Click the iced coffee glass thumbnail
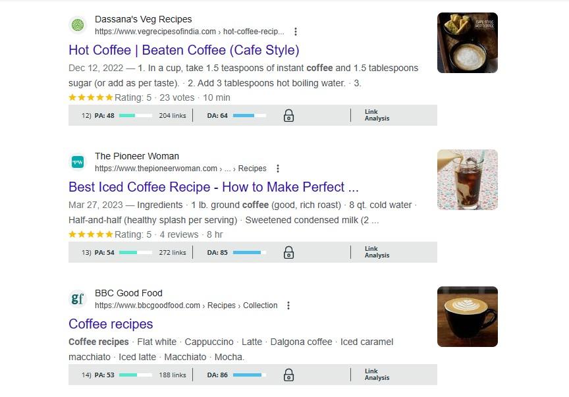 (x=468, y=180)
